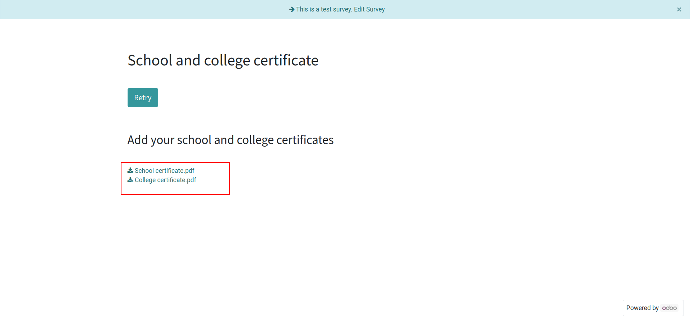Click the word 'Survey' in the top banner
Viewport: 690px width, 322px height.
pyautogui.click(x=375, y=9)
